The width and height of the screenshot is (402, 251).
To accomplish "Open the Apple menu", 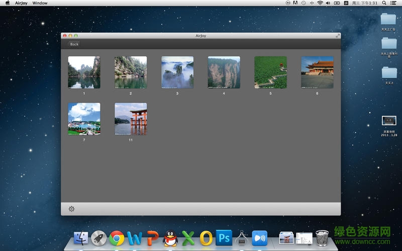I will coord(8,3).
